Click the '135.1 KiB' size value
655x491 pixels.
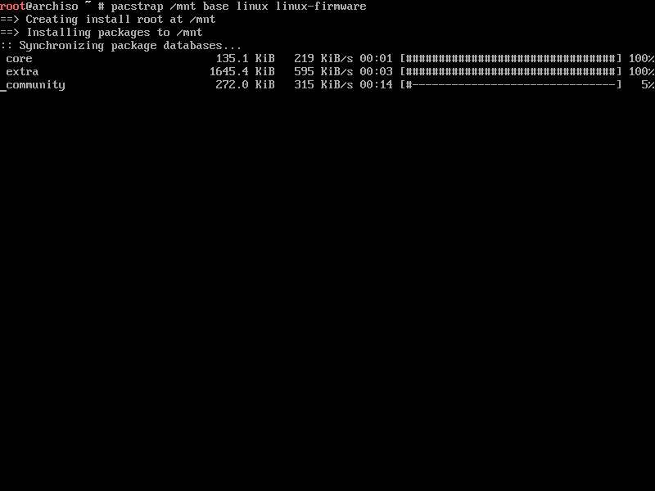(x=245, y=58)
